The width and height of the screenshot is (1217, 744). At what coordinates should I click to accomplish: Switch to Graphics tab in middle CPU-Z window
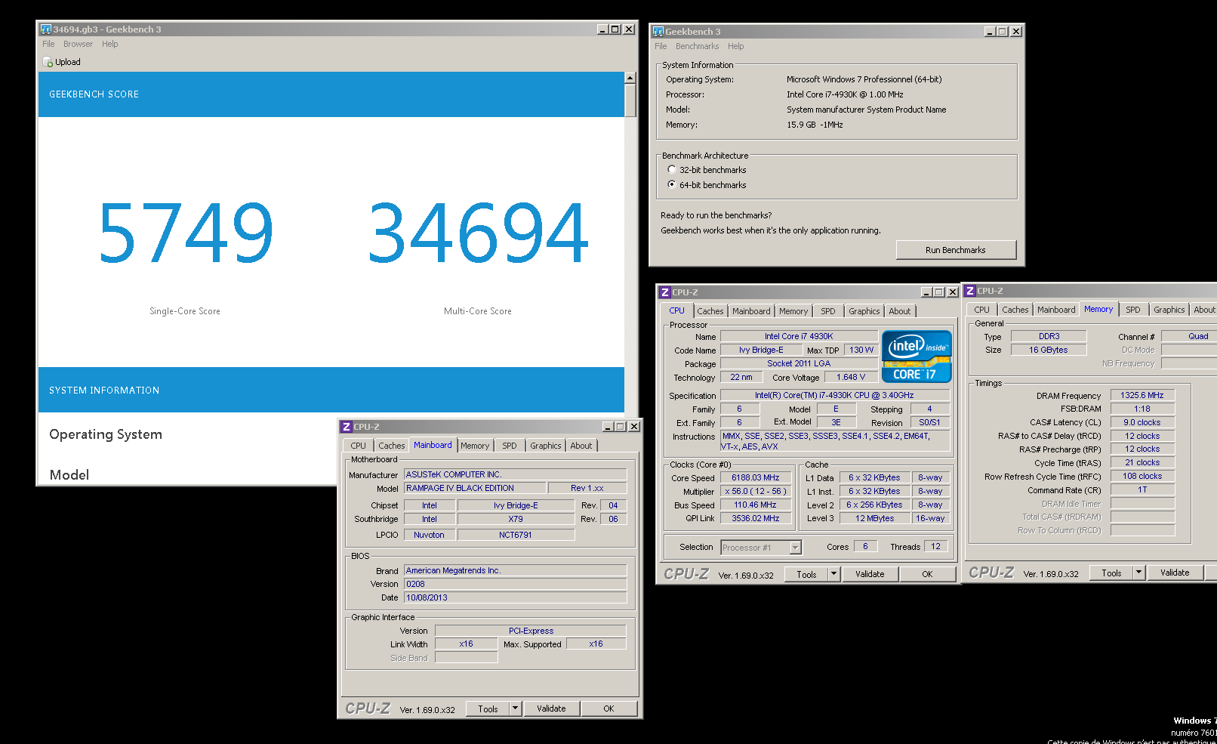click(864, 311)
